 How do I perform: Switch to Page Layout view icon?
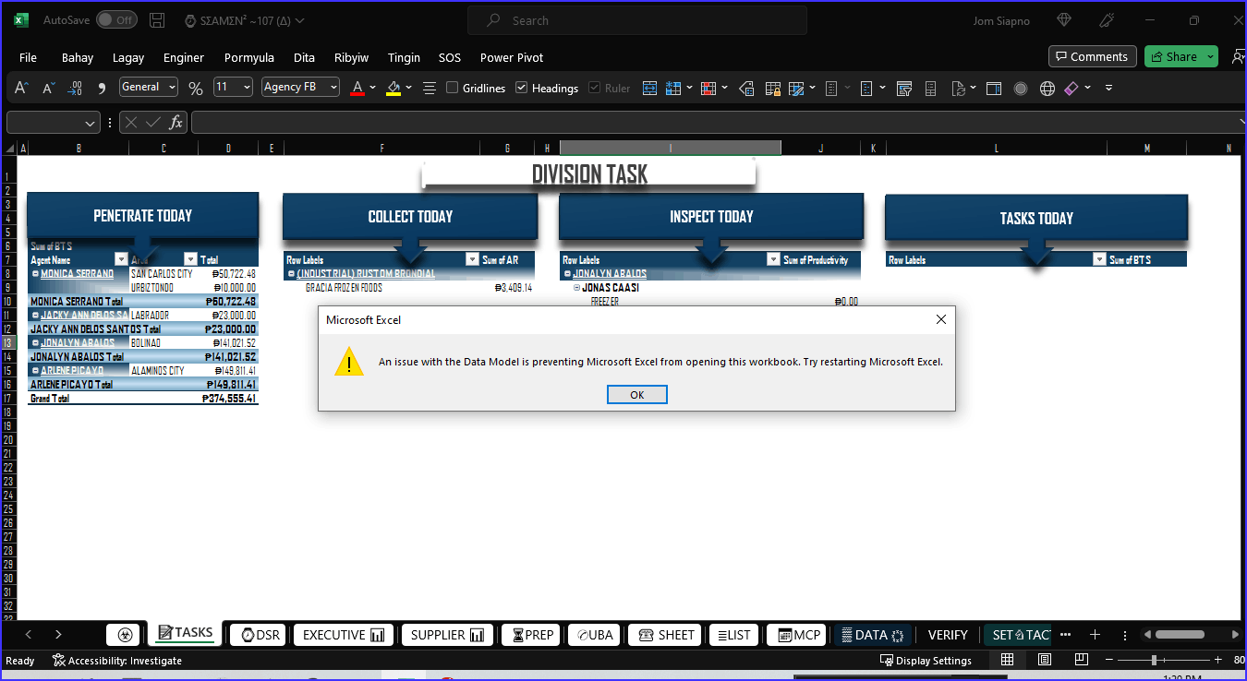pyautogui.click(x=1045, y=660)
